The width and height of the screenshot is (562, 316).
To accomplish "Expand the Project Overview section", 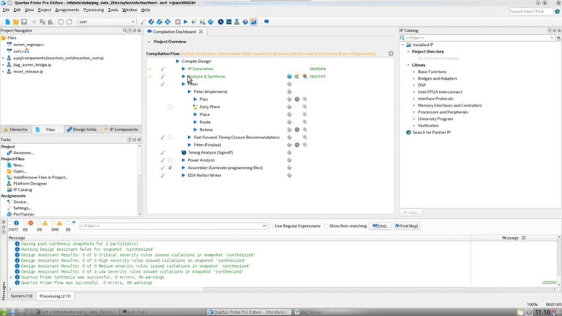I will pyautogui.click(x=149, y=42).
